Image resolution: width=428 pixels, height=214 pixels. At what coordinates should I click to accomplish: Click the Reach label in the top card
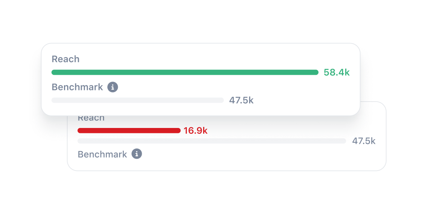(x=65, y=59)
